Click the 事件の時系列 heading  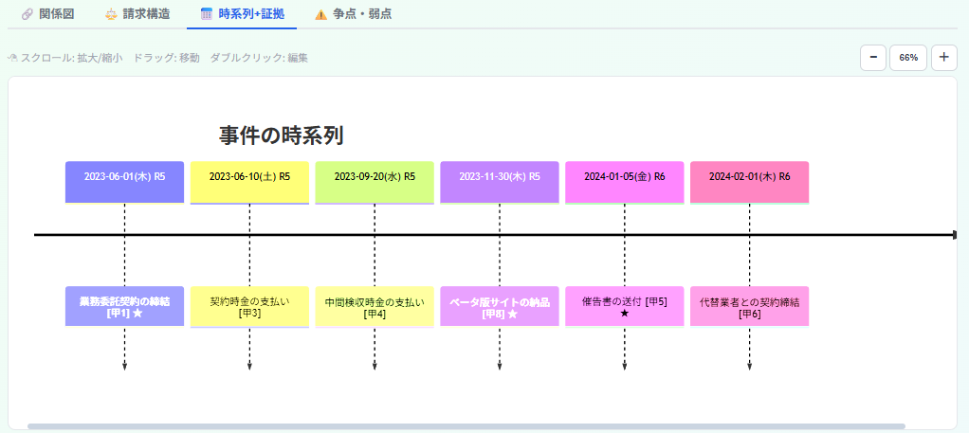pyautogui.click(x=282, y=135)
